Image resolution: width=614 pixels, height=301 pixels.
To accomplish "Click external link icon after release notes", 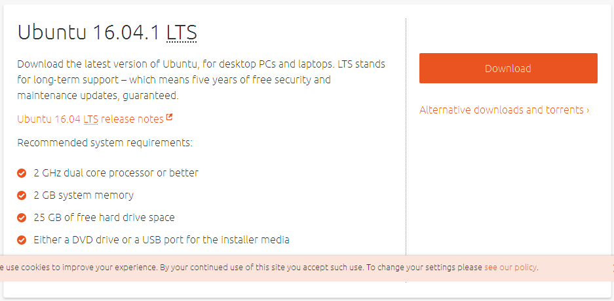I will 170,118.
